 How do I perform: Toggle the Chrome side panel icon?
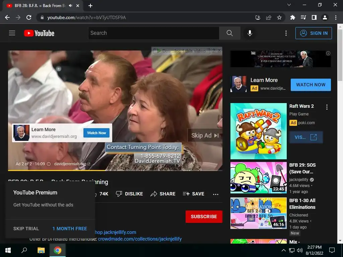point(314,17)
